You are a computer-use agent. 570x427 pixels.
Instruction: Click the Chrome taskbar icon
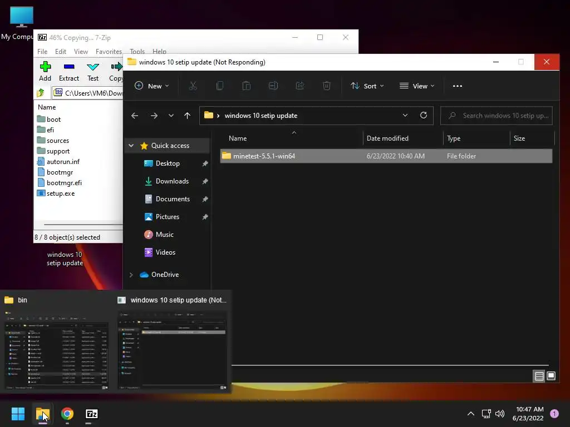[67, 414]
